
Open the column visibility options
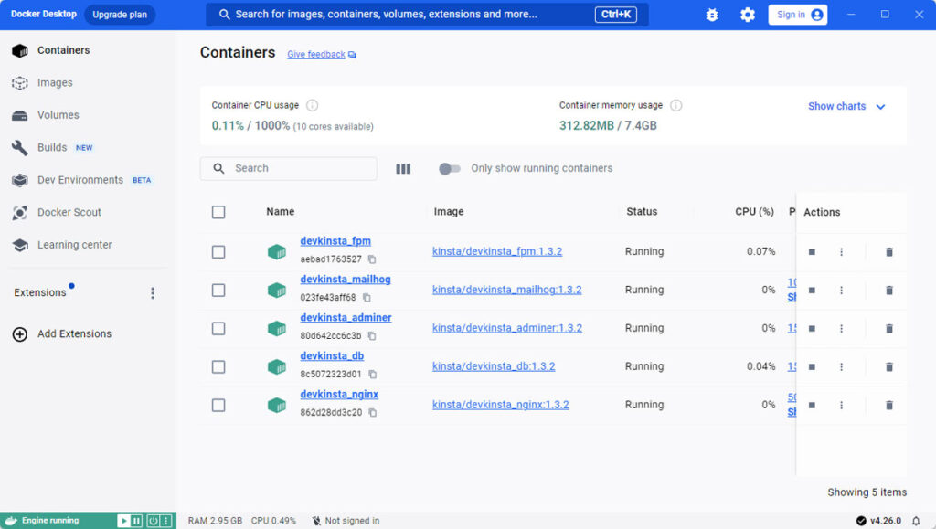point(403,168)
